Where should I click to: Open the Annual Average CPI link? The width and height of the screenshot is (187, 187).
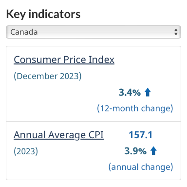click(58, 135)
